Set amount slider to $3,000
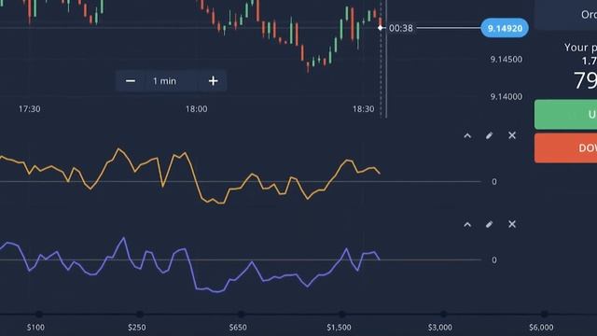597x336 pixels. 443,315
